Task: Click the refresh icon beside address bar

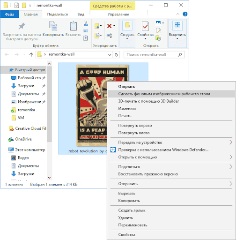Action: click(116, 55)
